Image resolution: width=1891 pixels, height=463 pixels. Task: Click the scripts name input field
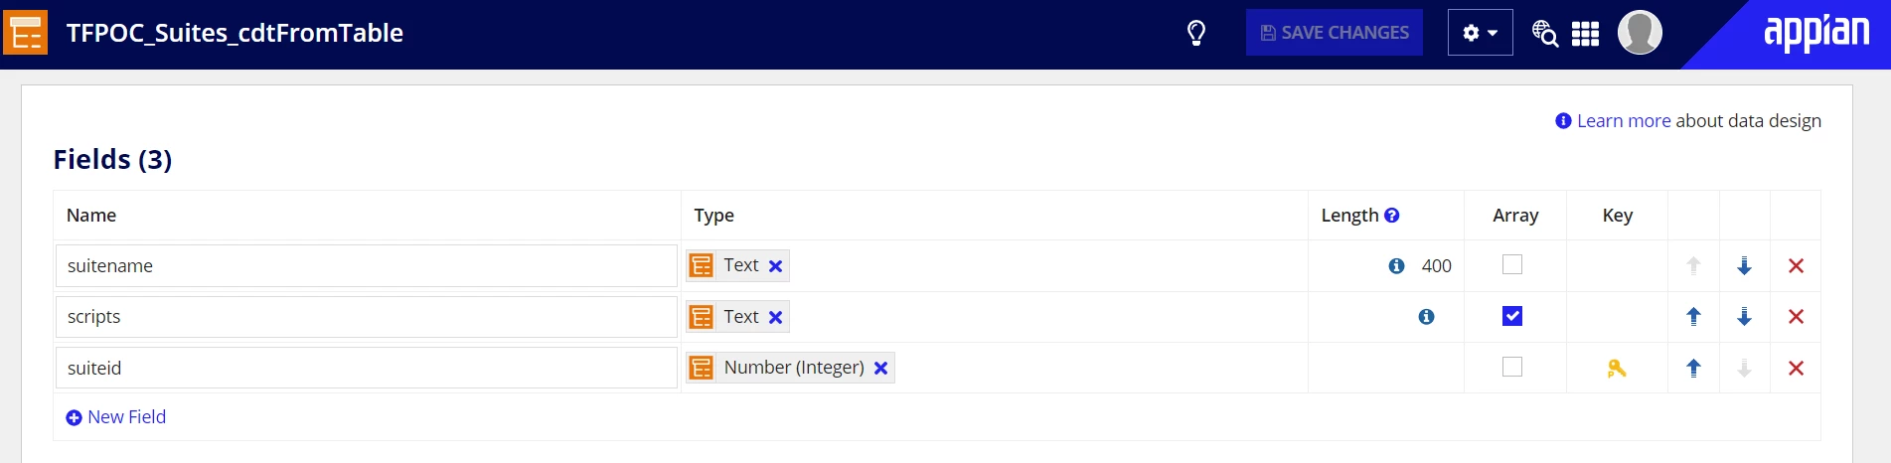pos(367,317)
